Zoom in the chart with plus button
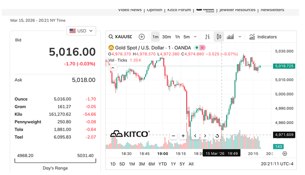Viewport: 305px width, 175px height. 183,136
